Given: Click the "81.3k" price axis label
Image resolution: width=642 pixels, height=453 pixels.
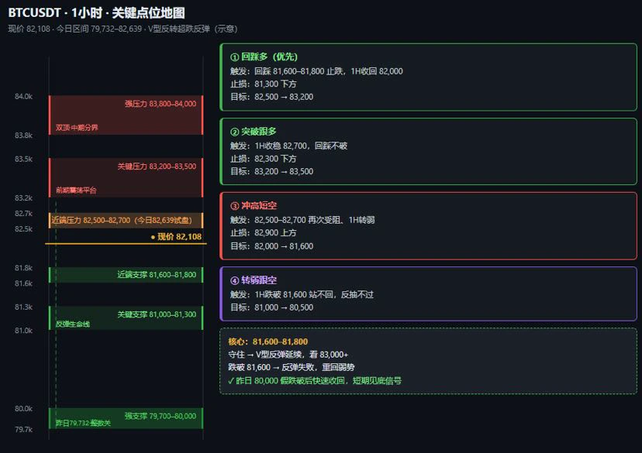Looking at the screenshot, I should click(x=23, y=307).
